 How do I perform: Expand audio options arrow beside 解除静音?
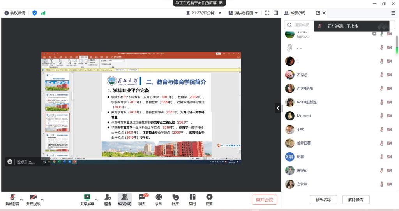(x=21, y=199)
